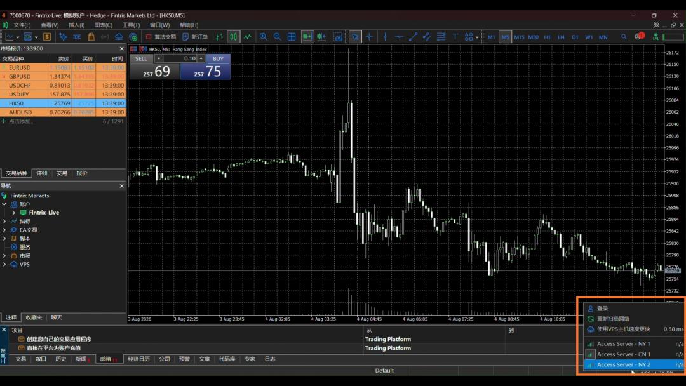The height and width of the screenshot is (386, 686).
Task: Select the trendline drawing tool
Action: coord(413,37)
